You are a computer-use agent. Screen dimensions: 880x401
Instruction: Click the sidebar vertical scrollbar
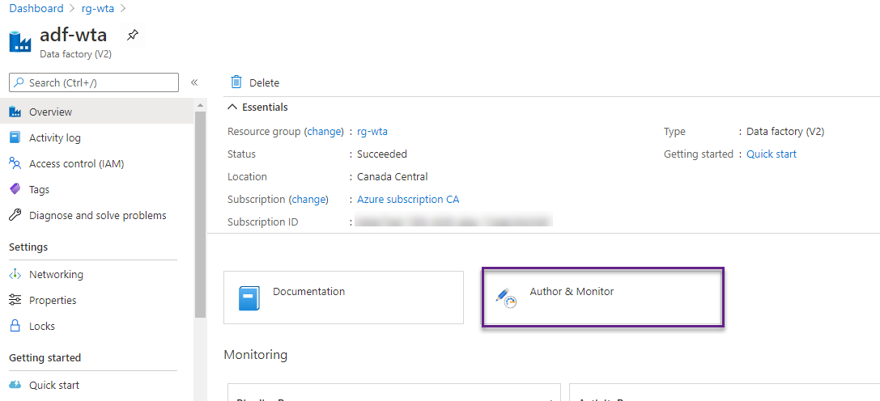pyautogui.click(x=200, y=210)
